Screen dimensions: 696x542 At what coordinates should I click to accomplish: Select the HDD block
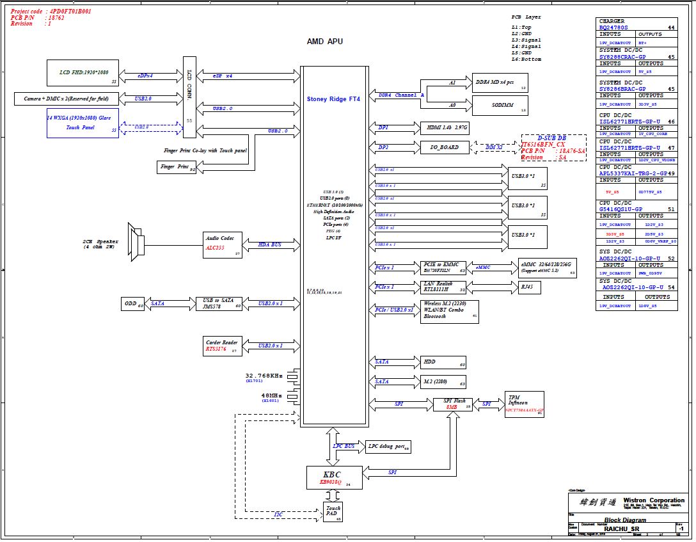443,362
